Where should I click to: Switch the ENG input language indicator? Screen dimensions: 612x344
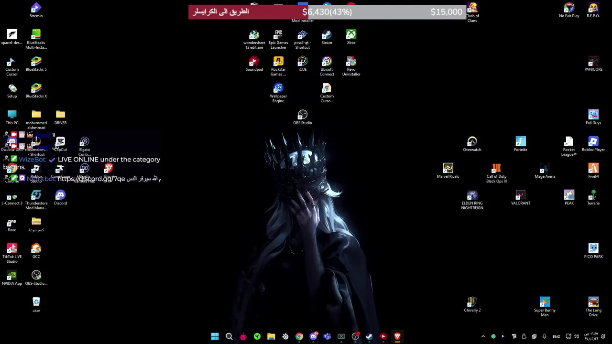557,336
